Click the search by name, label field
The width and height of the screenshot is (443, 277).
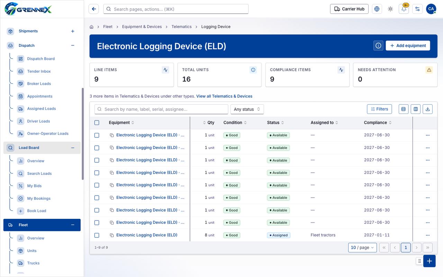point(161,109)
